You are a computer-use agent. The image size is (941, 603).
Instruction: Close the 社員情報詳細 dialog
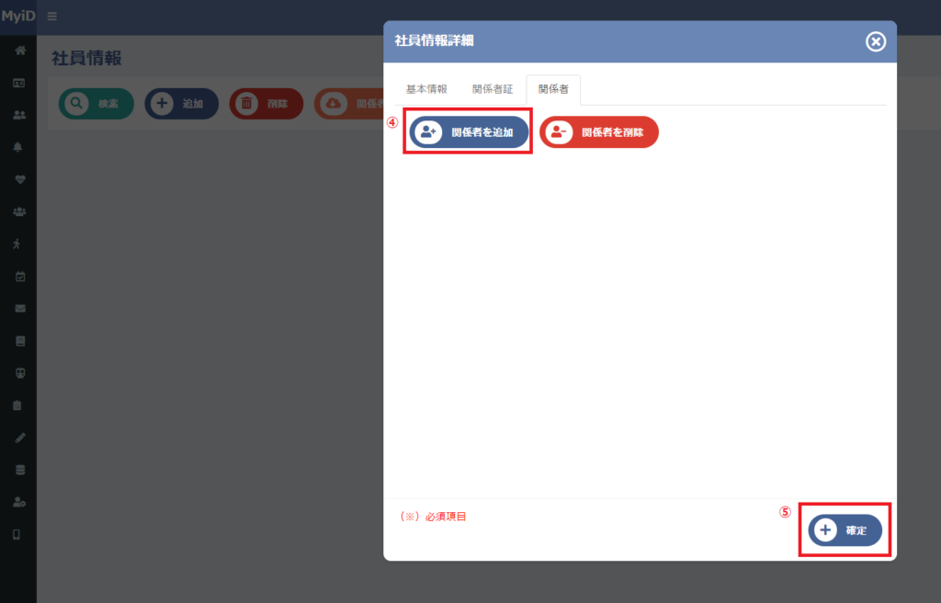pyautogui.click(x=876, y=41)
